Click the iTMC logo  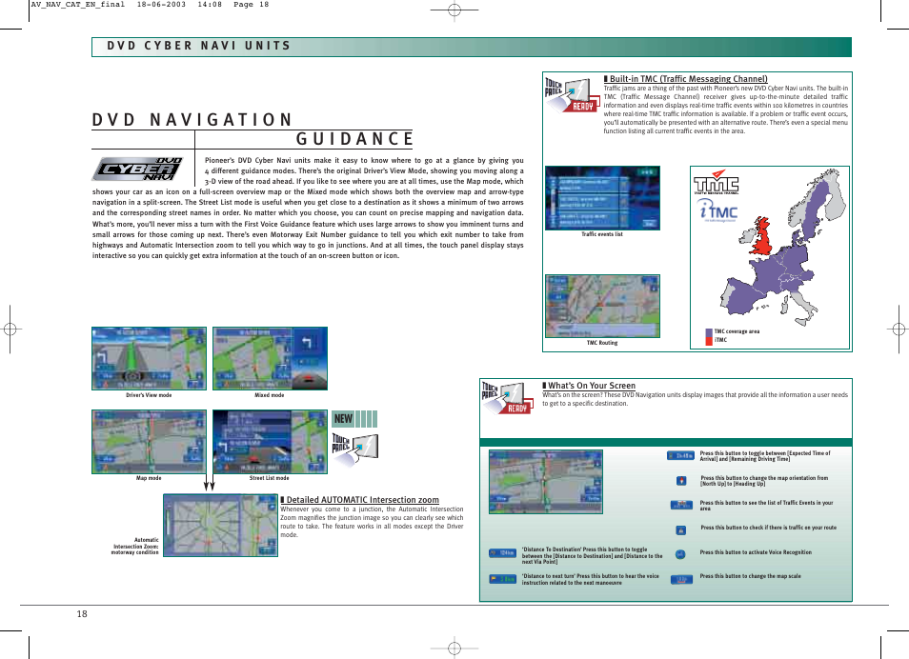coord(717,211)
